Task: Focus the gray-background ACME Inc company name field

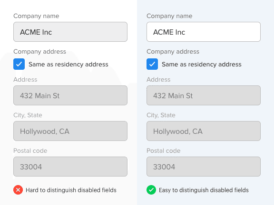Action: click(x=70, y=32)
